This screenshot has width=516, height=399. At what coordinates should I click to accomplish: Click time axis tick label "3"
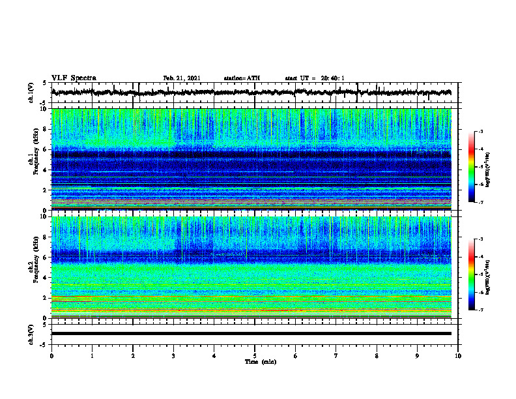click(x=173, y=356)
